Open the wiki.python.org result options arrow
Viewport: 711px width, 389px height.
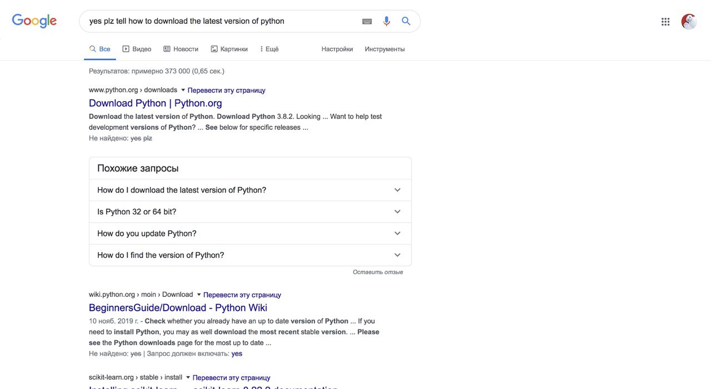tap(199, 295)
